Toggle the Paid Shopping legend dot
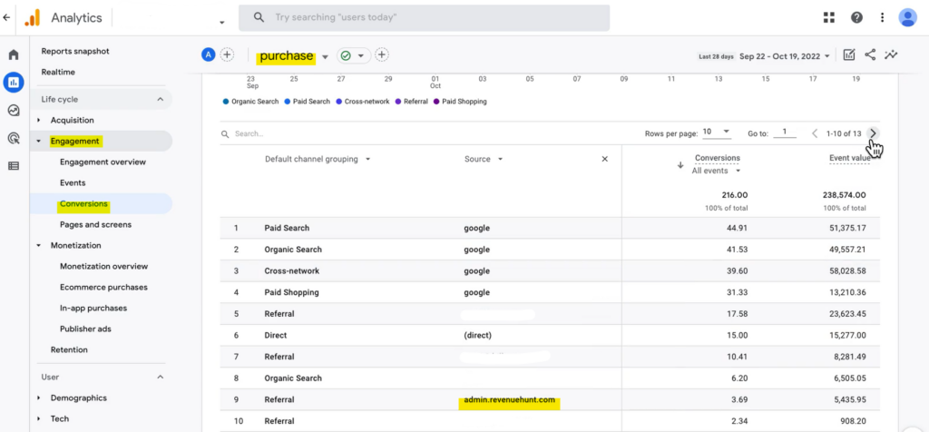This screenshot has height=432, width=929. pyautogui.click(x=436, y=102)
